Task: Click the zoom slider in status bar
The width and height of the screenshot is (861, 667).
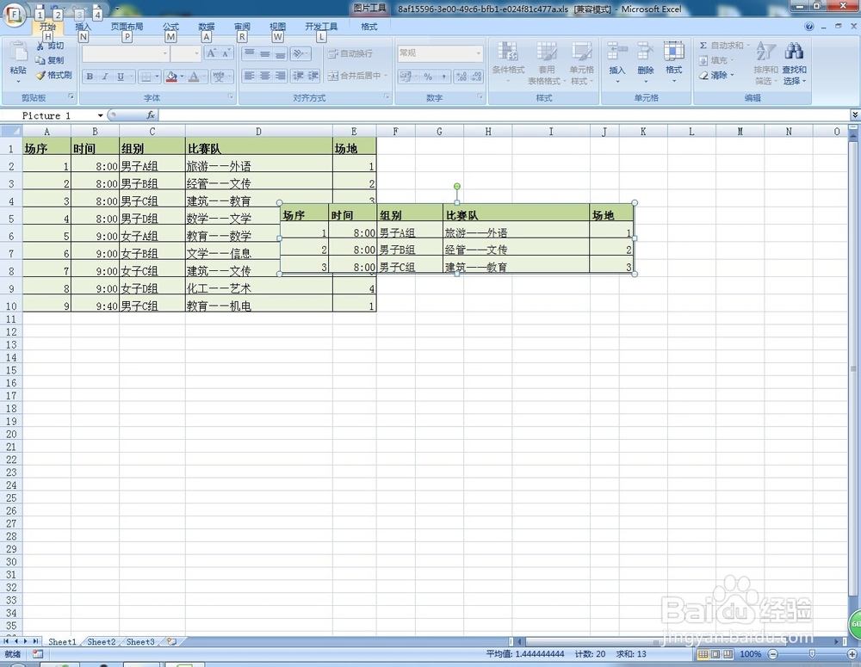Action: coord(812,654)
